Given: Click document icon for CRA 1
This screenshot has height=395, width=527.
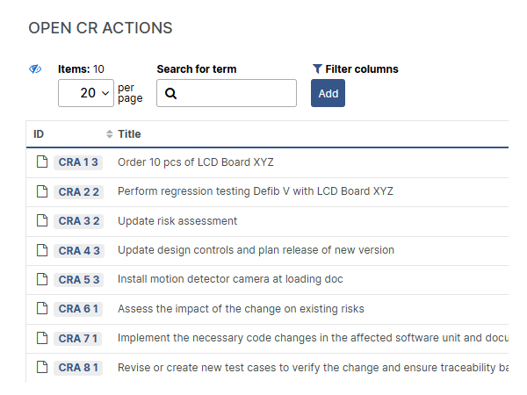Looking at the screenshot, I should tap(41, 162).
